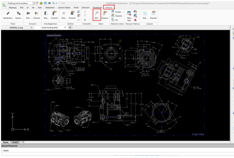This screenshot has height=158, width=234.
Task: Open the Mekanik ribbon tab
Action: 108,7
